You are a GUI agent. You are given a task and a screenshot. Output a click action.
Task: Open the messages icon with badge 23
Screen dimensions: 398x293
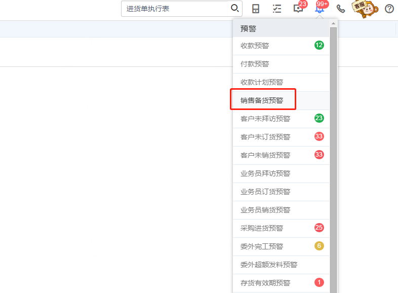tap(298, 9)
